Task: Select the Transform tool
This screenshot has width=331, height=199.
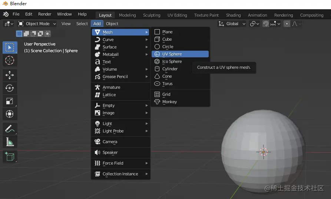Action: point(10,114)
